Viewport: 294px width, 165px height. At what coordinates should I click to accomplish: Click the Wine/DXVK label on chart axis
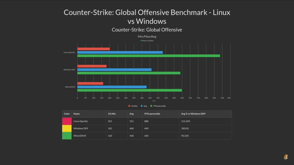coord(70,87)
